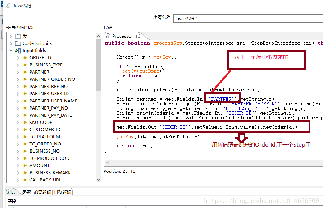This screenshot has width=323, height=208.
Task: Open the 参数 tab
Action: (x=27, y=192)
